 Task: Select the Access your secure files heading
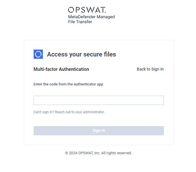tap(81, 54)
